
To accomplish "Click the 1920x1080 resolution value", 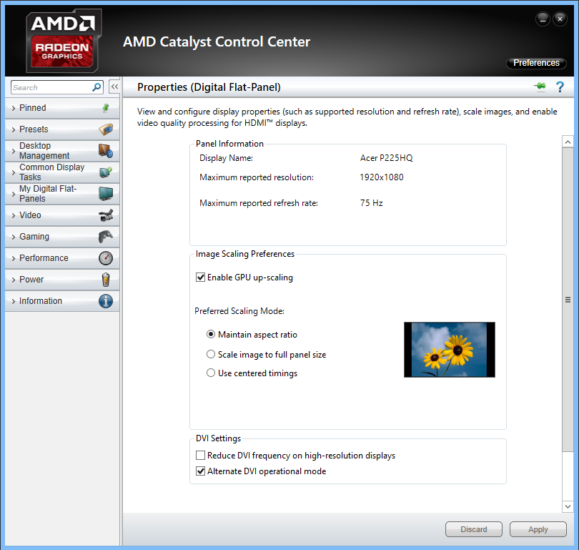I will click(x=382, y=177).
